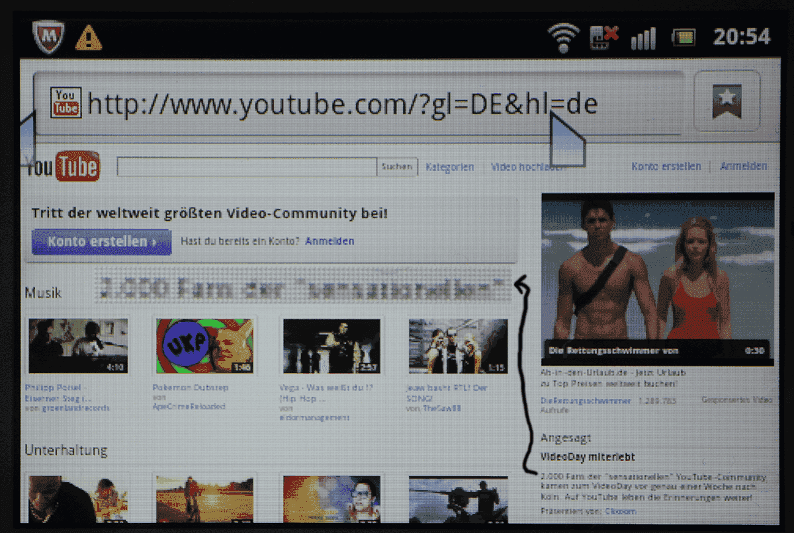
Task: Click the 20:54 clock in status bar
Action: point(742,37)
